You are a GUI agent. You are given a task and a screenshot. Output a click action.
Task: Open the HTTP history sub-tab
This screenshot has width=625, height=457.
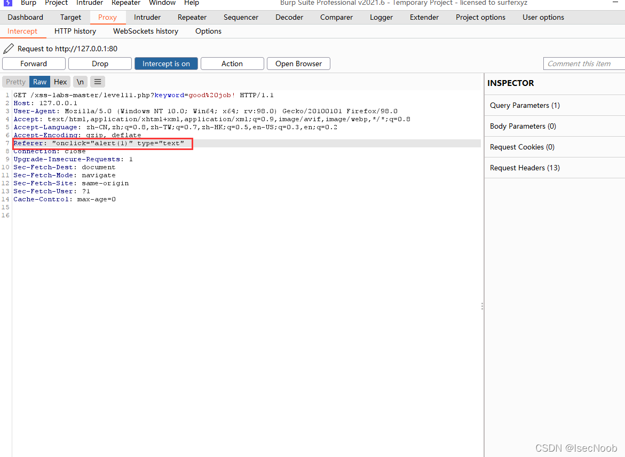click(x=75, y=31)
